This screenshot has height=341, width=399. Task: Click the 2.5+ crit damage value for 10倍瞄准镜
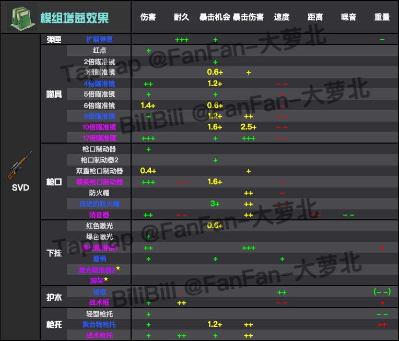[x=249, y=127]
